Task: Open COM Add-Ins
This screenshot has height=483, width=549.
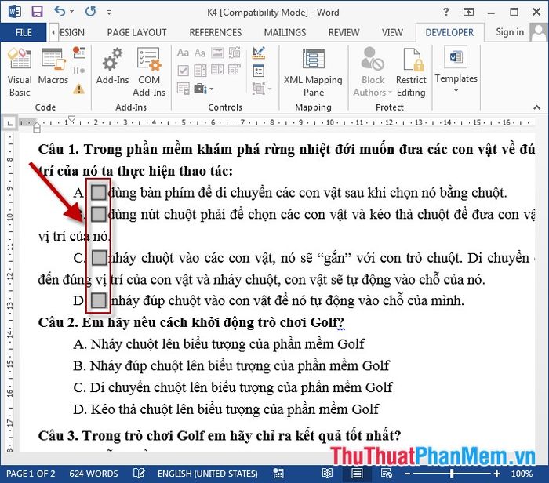Action: pyautogui.click(x=149, y=71)
